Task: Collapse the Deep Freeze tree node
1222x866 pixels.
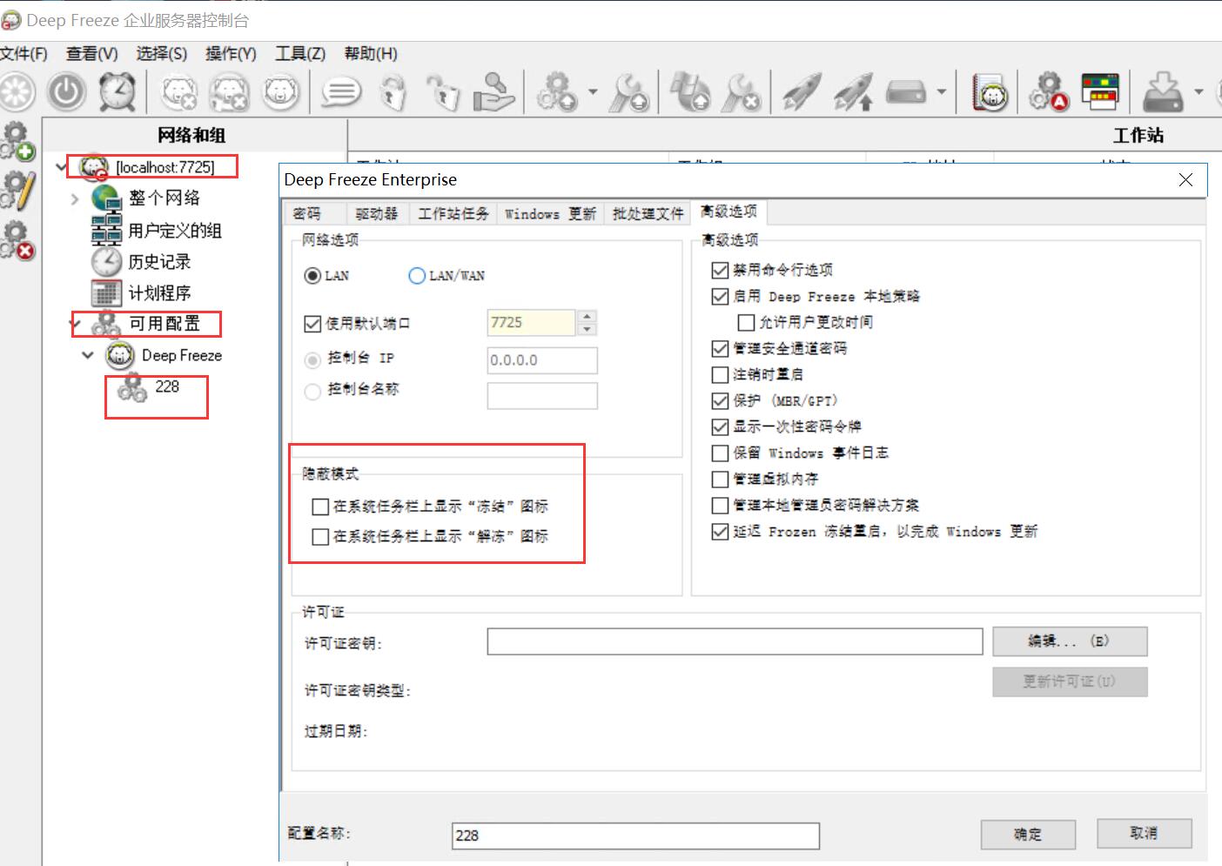Action: pyautogui.click(x=88, y=355)
